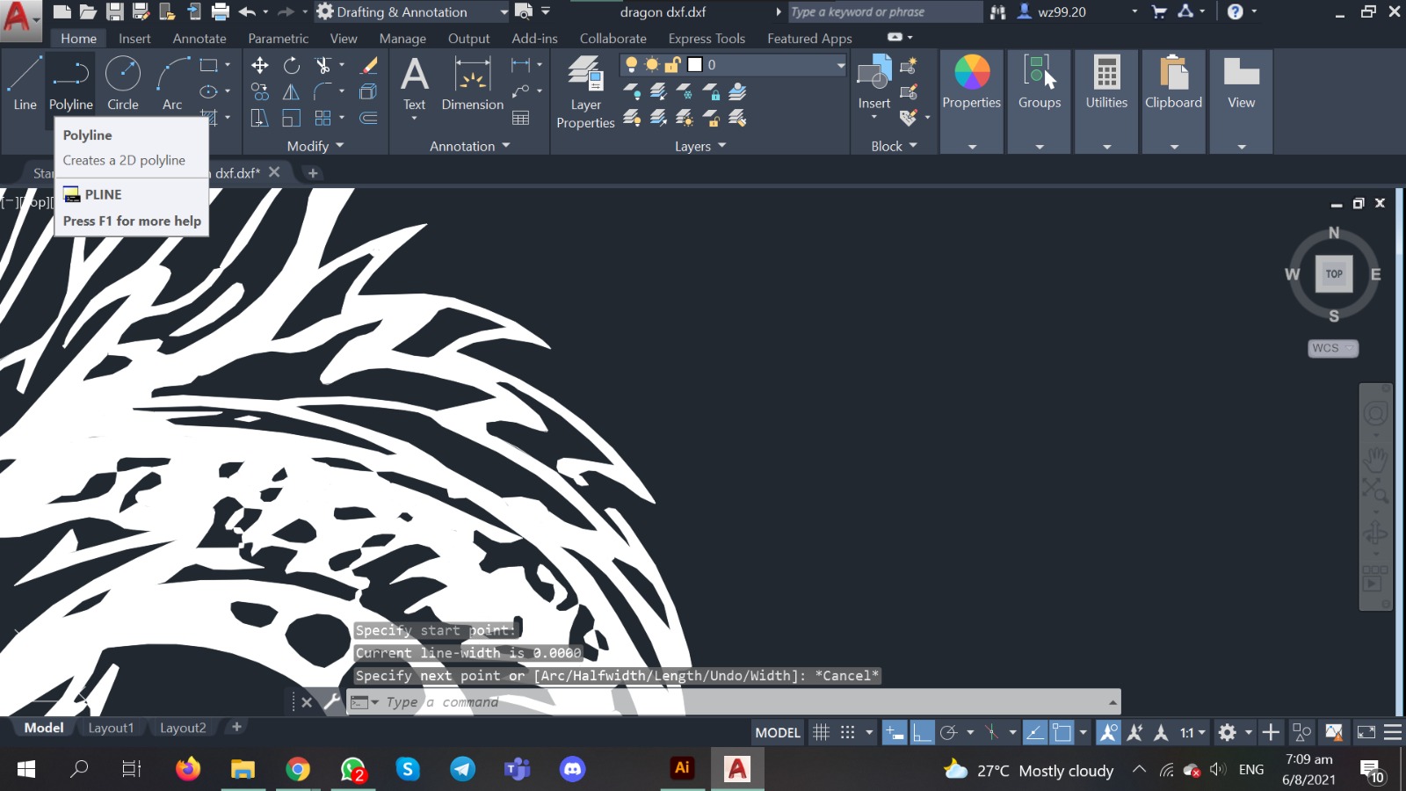1406x791 pixels.
Task: Select the Line drawing tool
Action: point(25,84)
